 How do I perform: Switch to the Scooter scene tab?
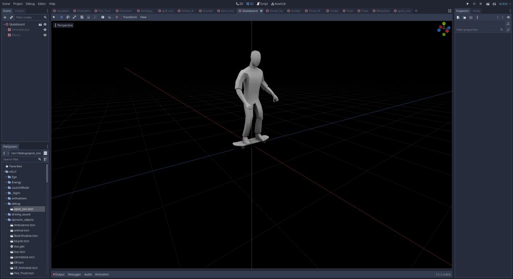(207, 11)
